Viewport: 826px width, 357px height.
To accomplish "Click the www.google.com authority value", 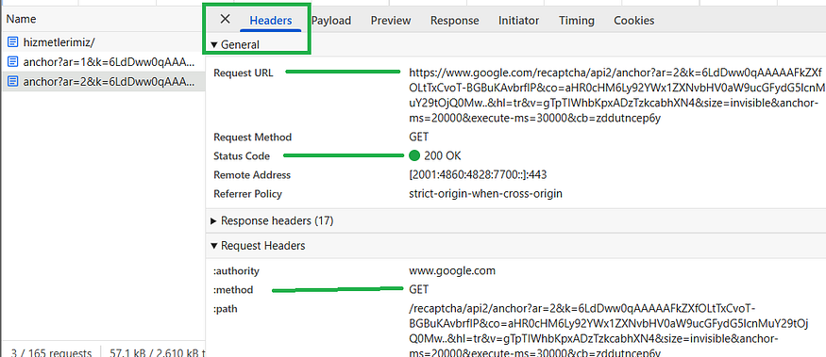I will tap(452, 271).
